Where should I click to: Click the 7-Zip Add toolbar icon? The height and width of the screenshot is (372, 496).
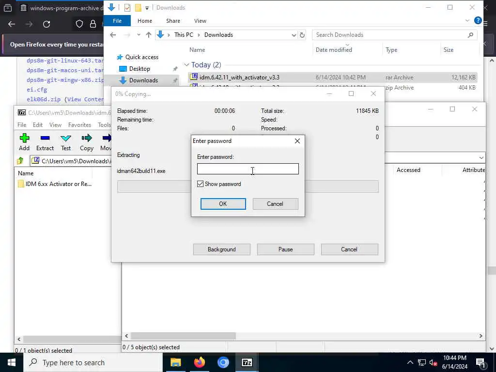pyautogui.click(x=24, y=142)
